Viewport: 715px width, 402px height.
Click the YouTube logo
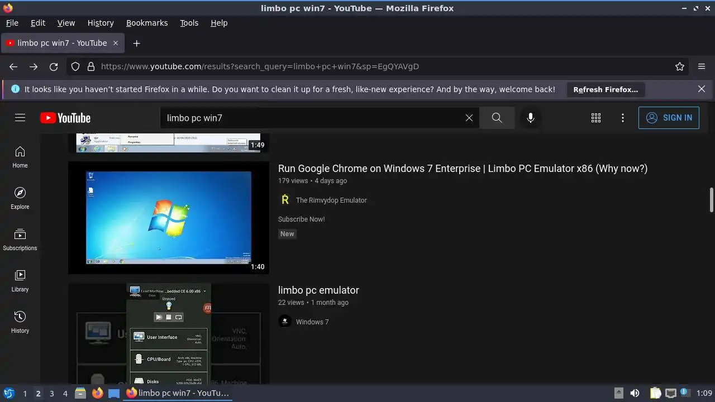tap(65, 118)
